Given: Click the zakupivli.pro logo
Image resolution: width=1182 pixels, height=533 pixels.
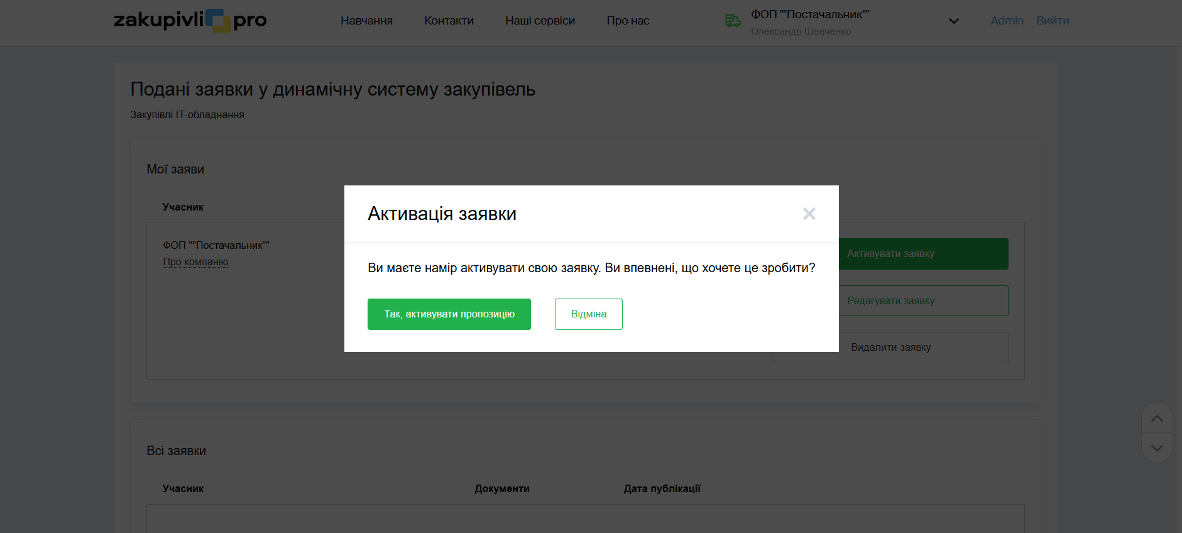Looking at the screenshot, I should pos(190,20).
